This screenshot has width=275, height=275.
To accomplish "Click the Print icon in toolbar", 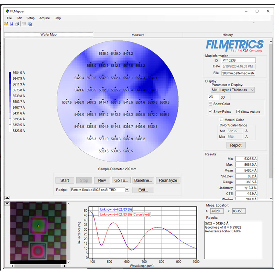I will [x=16, y=24].
